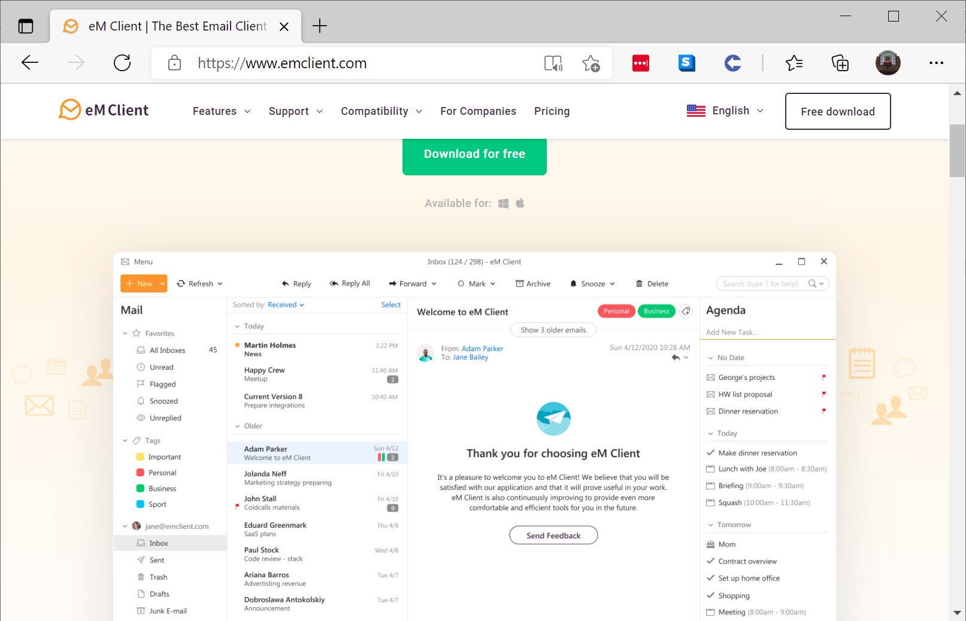The width and height of the screenshot is (966, 621).
Task: Open the English language selector
Action: [725, 111]
